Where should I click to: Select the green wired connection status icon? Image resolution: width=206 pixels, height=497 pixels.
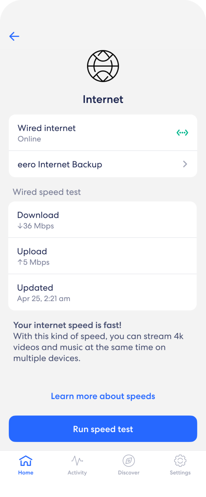click(182, 132)
